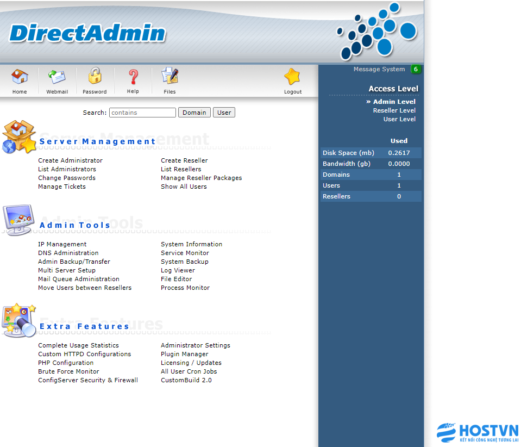Open ConfigServer Security & Firewall

(x=88, y=380)
